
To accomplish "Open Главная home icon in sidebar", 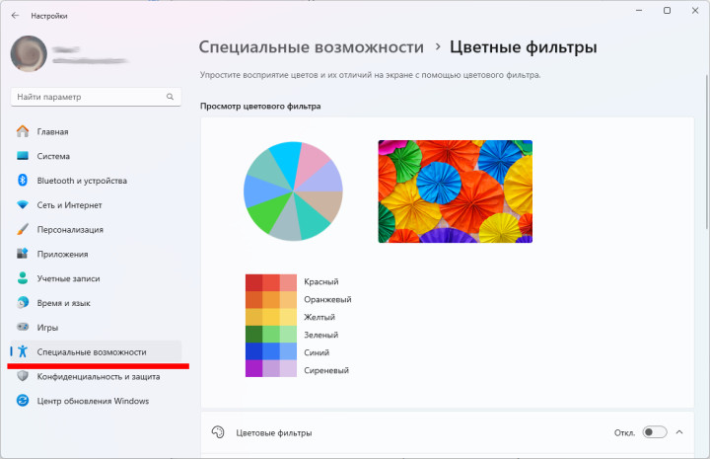I will tap(23, 131).
